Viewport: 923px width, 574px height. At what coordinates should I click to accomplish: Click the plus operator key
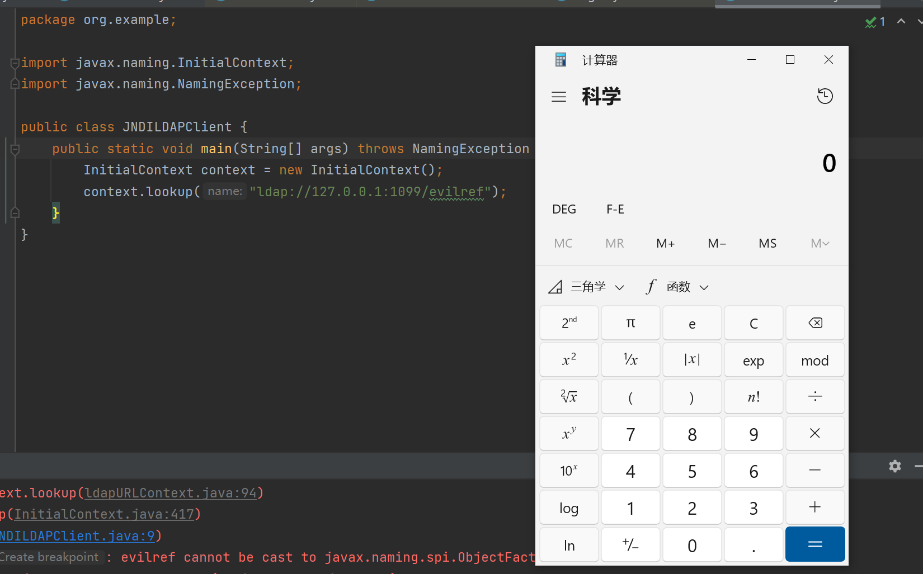pos(815,507)
